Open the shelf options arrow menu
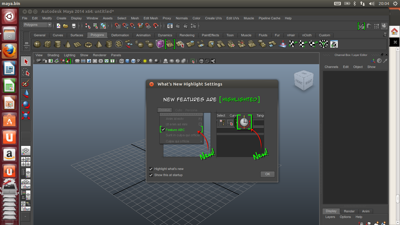 [27, 48]
